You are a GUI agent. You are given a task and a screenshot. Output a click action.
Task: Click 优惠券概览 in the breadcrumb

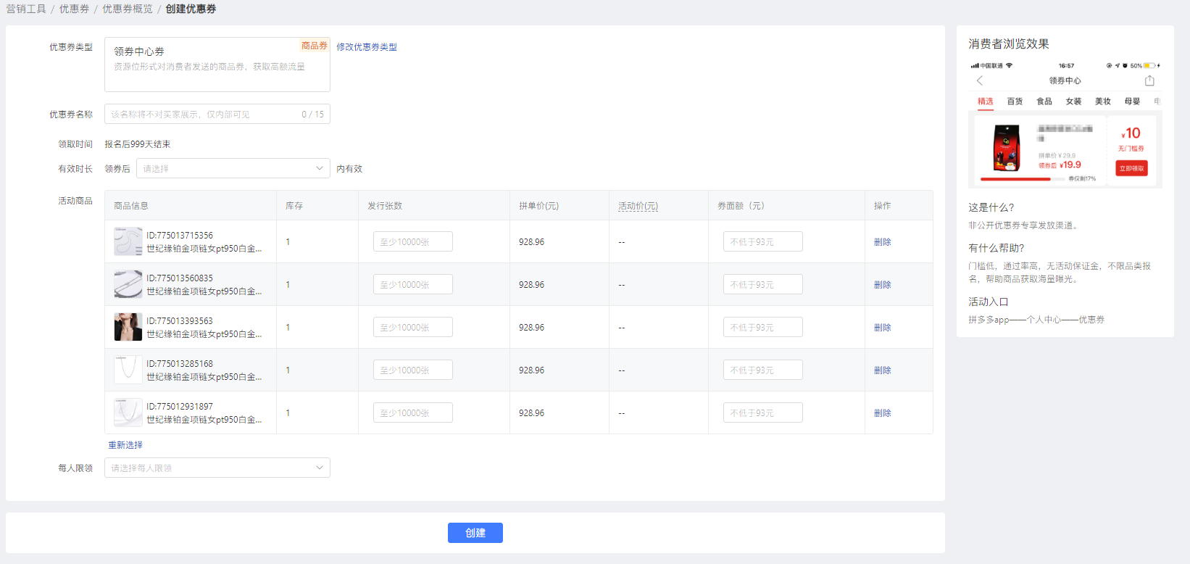click(x=128, y=9)
